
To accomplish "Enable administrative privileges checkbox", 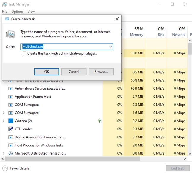I will tap(24, 54).
